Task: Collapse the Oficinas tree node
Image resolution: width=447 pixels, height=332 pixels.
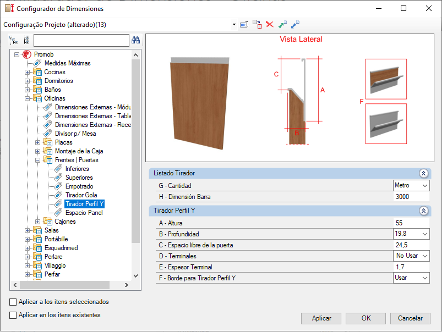Action: 27,98
